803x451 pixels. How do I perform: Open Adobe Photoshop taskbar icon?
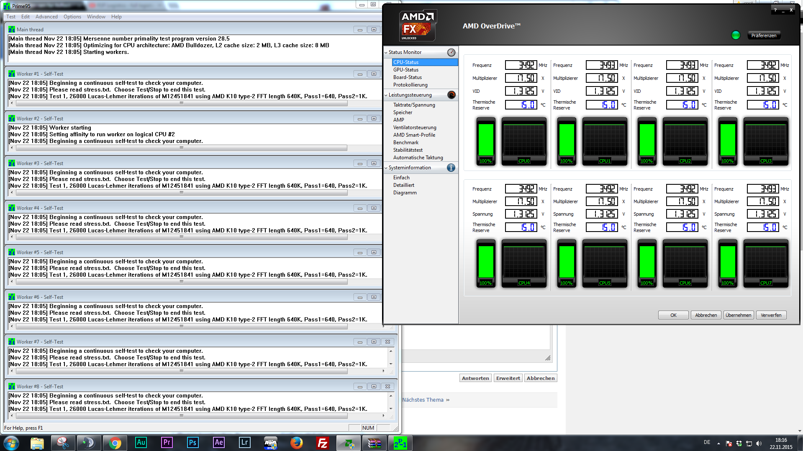pos(192,443)
